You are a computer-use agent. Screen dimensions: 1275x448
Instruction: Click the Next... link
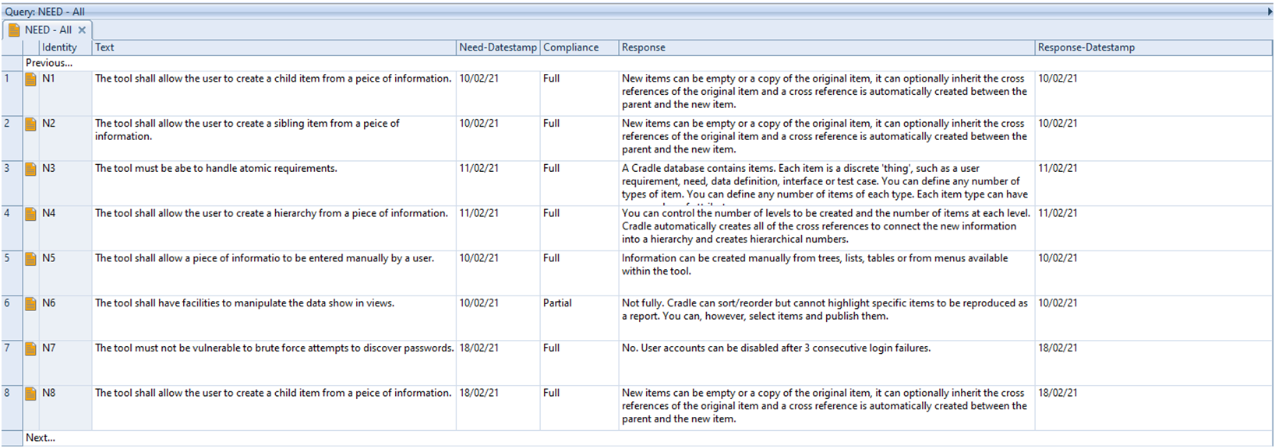41,438
